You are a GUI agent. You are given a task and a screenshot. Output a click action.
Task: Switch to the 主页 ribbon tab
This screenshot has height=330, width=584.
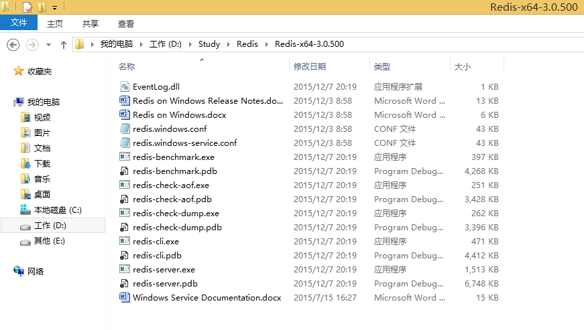point(55,24)
